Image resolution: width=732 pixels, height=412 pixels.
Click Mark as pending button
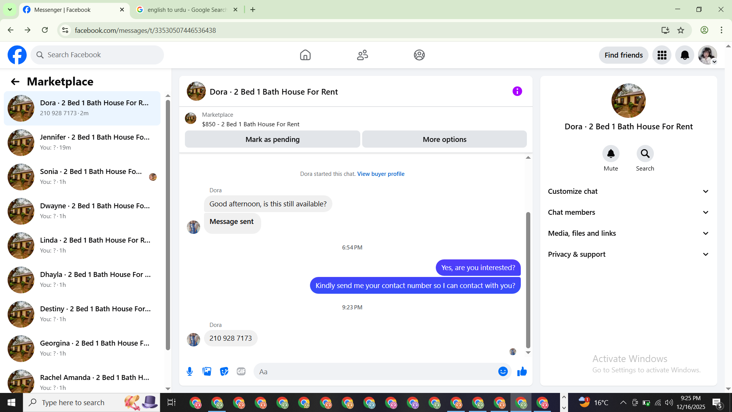[x=273, y=139]
